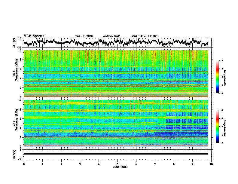This screenshot has height=184, width=238.
Task: Click the '3' minute tick label
Action: click(x=80, y=164)
